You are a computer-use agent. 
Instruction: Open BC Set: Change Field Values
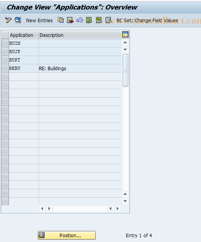pos(147,20)
